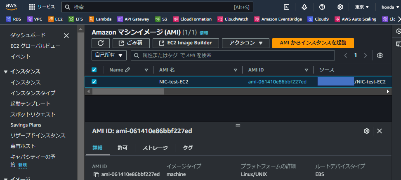Open the AMI info link
The height and width of the screenshot is (180, 401).
(x=204, y=33)
